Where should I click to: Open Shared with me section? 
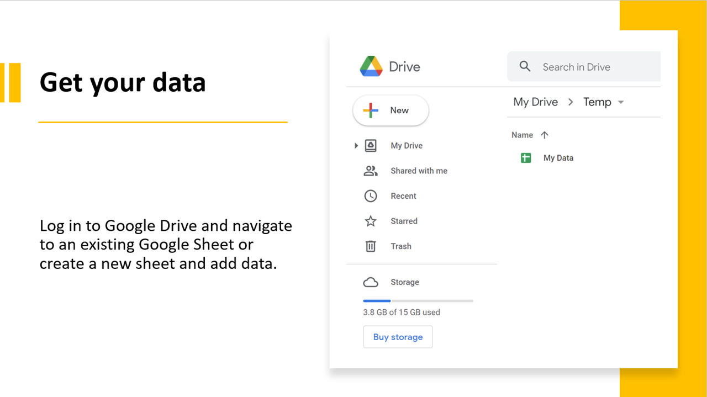[x=419, y=171]
